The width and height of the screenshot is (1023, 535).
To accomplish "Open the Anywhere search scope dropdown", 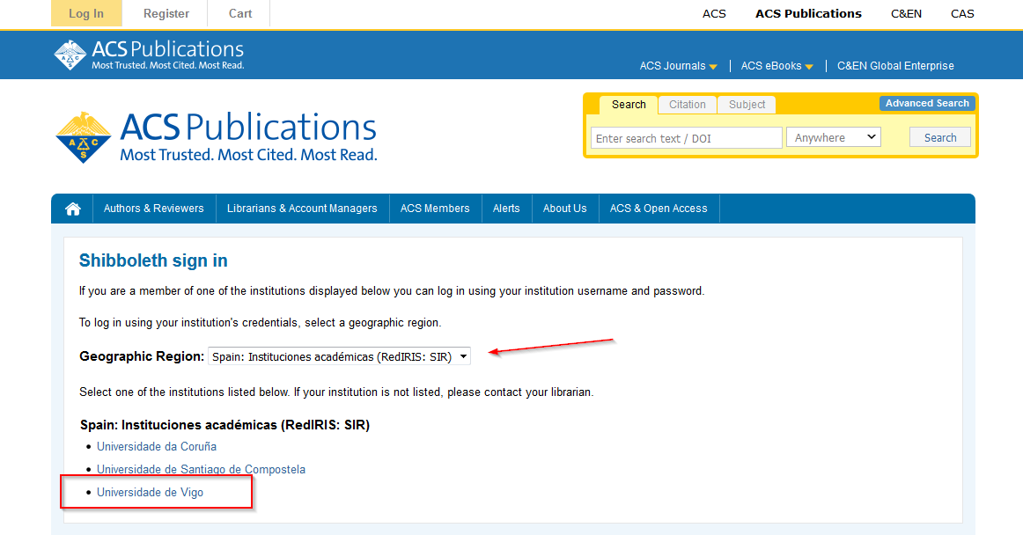I will coord(834,137).
